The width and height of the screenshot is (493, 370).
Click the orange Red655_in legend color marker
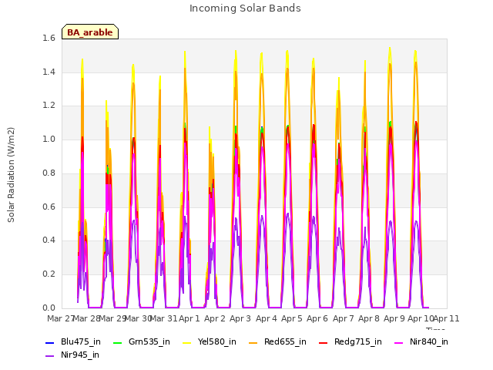pos(253,342)
